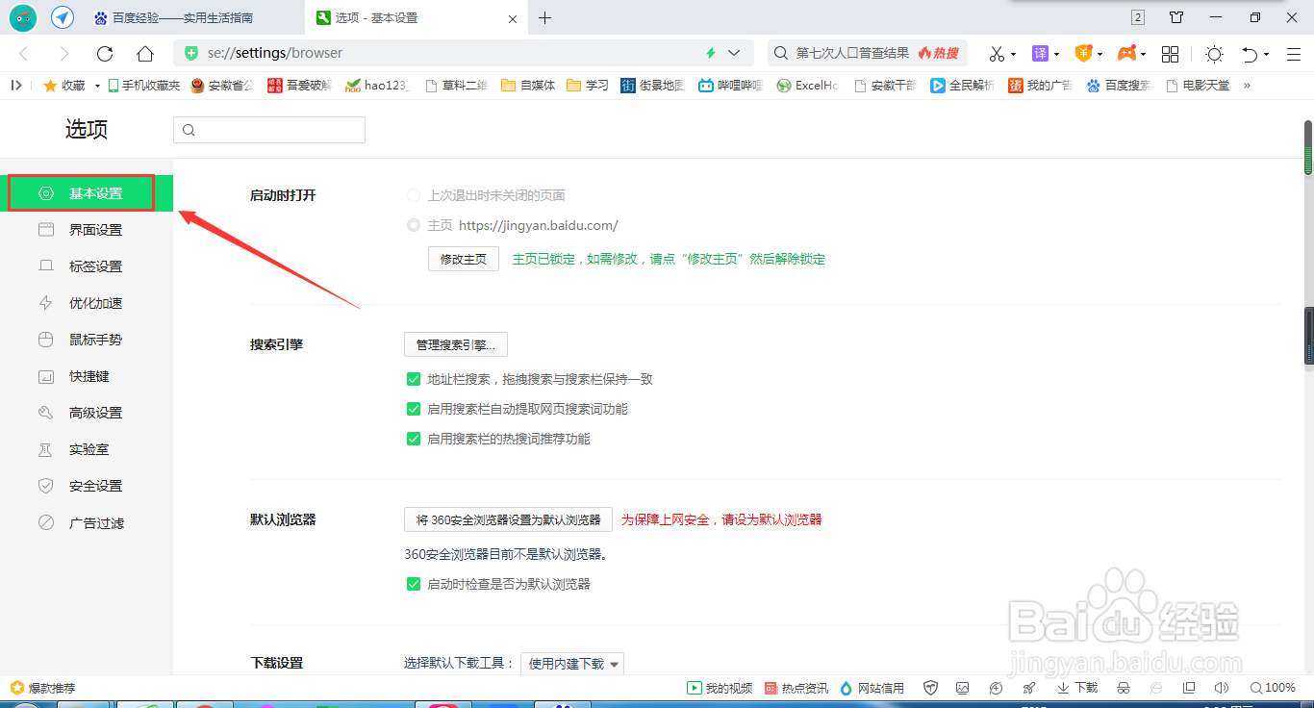Click 管理搜索引擎 button
The width and height of the screenshot is (1314, 708).
coord(455,343)
